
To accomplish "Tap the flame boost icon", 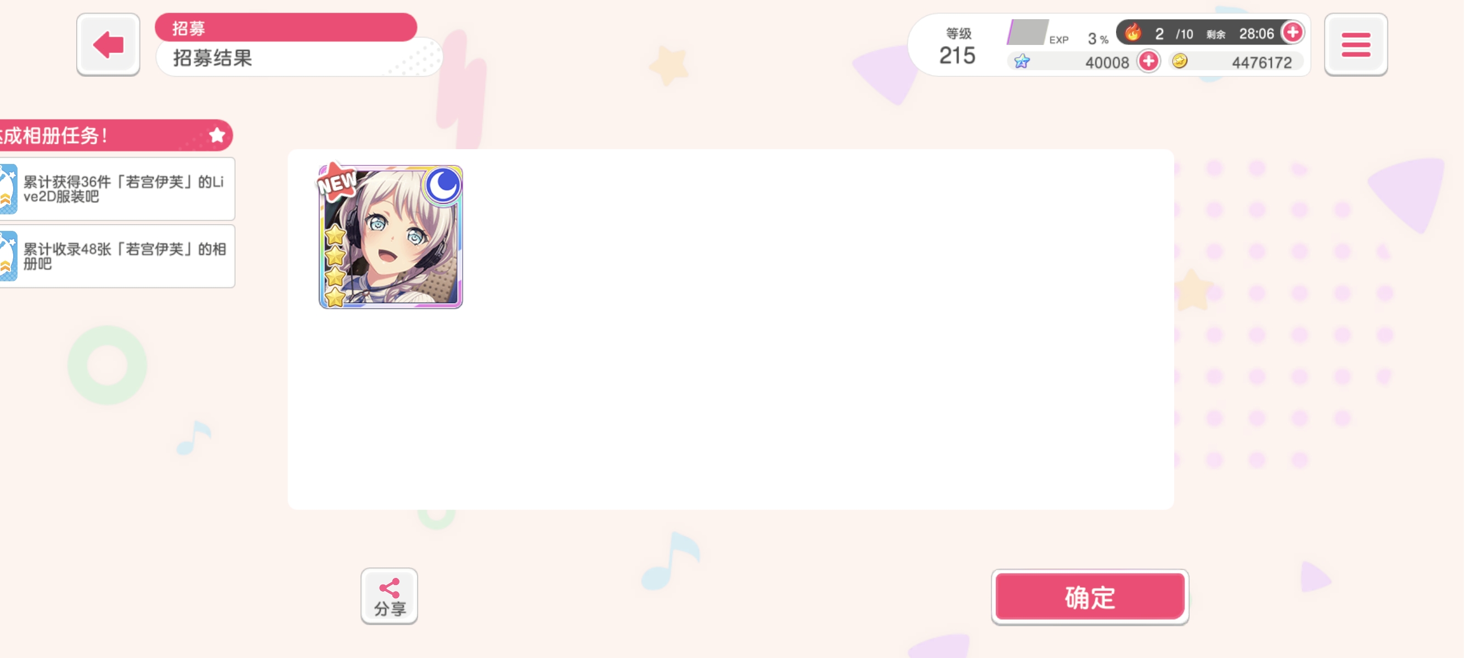I will tap(1132, 32).
